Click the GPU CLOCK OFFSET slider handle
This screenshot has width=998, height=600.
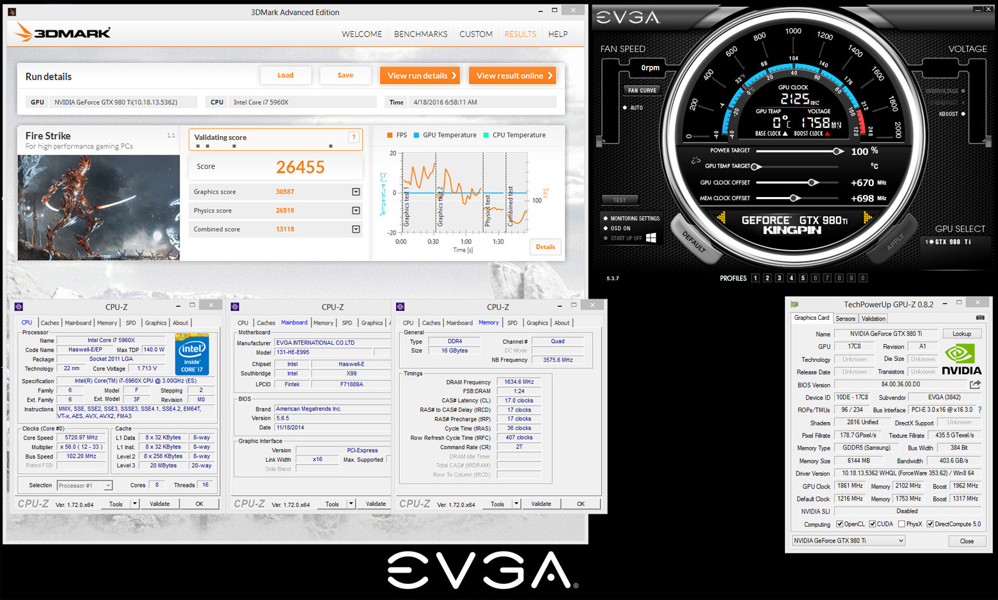coord(812,182)
